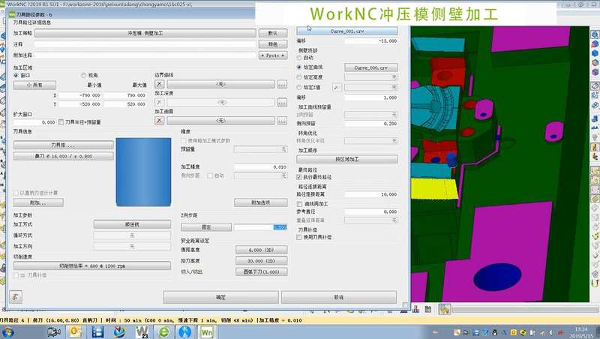Click the 所有 window extents button
The image size is (600, 339).
click(x=34, y=85)
